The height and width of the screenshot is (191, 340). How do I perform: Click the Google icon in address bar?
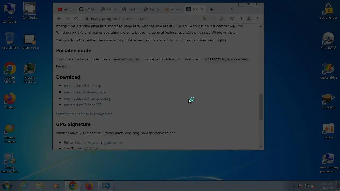pyautogui.click(x=204, y=19)
